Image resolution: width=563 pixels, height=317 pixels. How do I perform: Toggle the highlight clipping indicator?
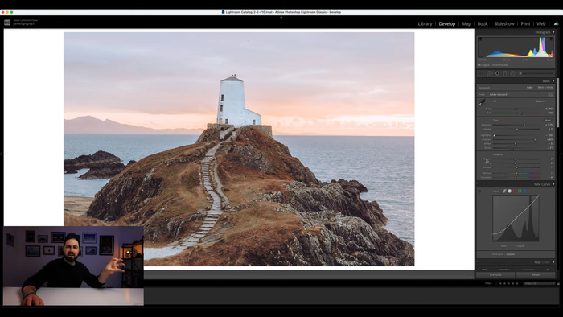pyautogui.click(x=552, y=39)
